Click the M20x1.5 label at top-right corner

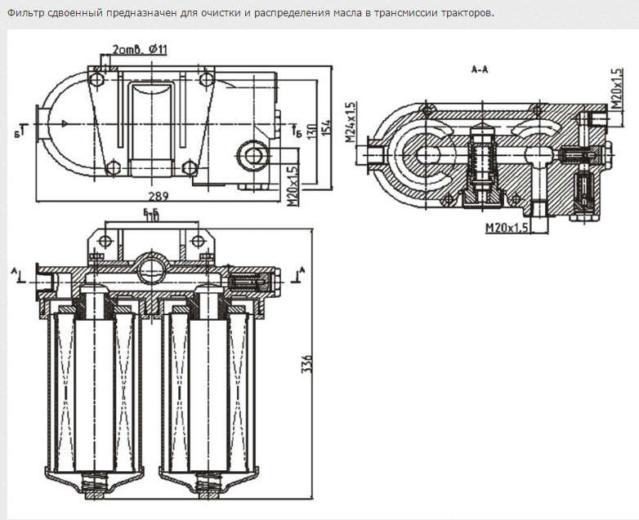[x=614, y=88]
